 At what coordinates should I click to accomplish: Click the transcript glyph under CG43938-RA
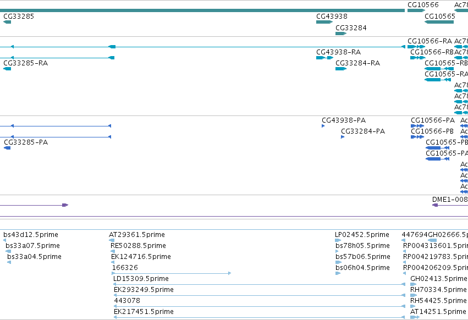click(x=324, y=58)
